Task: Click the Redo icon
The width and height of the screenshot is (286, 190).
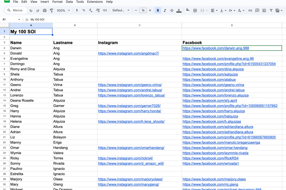Action: 38,11
